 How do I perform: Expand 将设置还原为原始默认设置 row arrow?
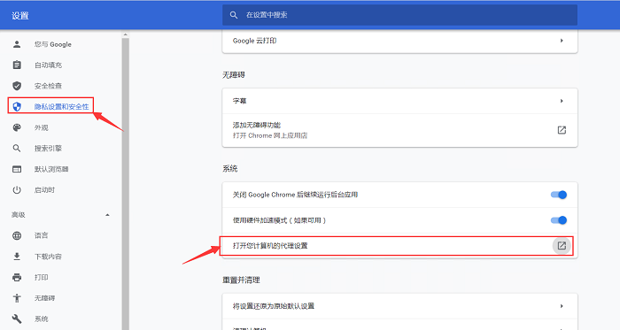point(562,306)
